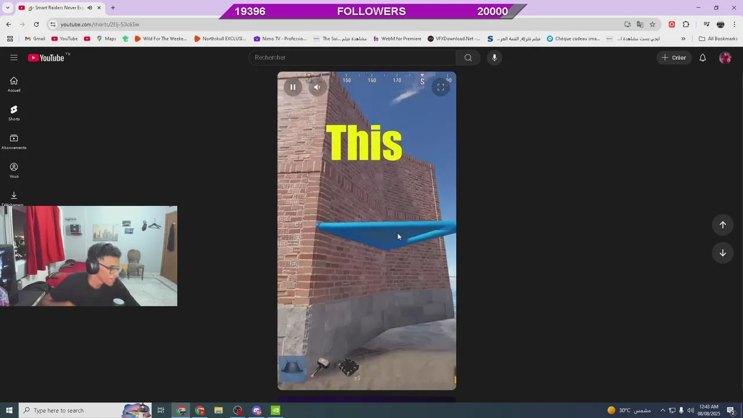Open Windows notification center
Viewport: 743px width, 418px height.
[x=731, y=410]
